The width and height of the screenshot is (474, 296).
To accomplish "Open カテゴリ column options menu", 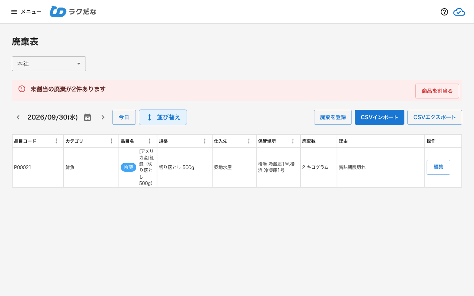I will pos(111,141).
